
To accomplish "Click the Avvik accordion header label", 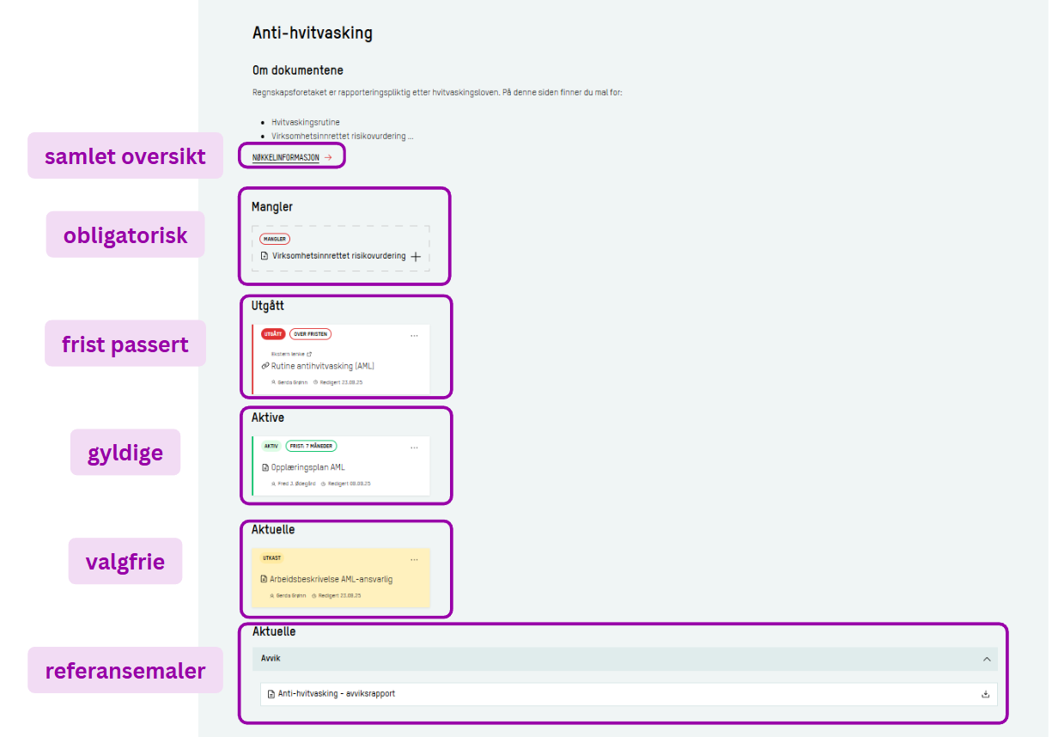I will click(271, 659).
